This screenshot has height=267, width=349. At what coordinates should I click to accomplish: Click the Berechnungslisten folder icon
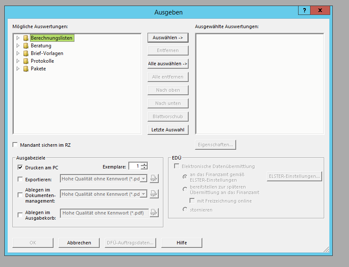click(x=26, y=38)
